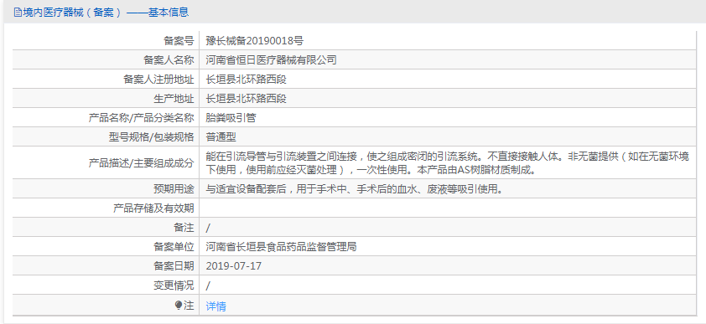Screen dimensions: 706x324
Task: Click the 预期用途 description text
Action: point(355,190)
